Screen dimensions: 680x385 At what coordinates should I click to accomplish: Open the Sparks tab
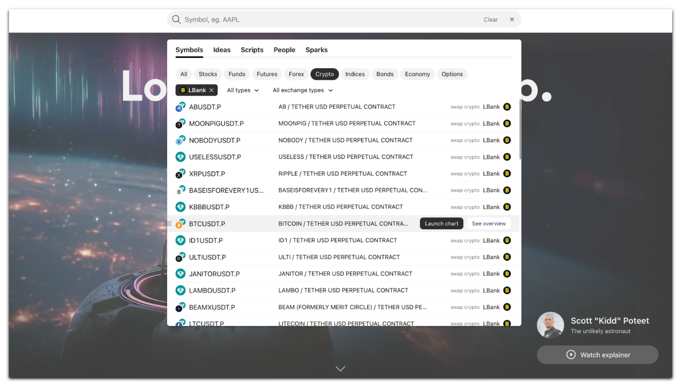[317, 50]
